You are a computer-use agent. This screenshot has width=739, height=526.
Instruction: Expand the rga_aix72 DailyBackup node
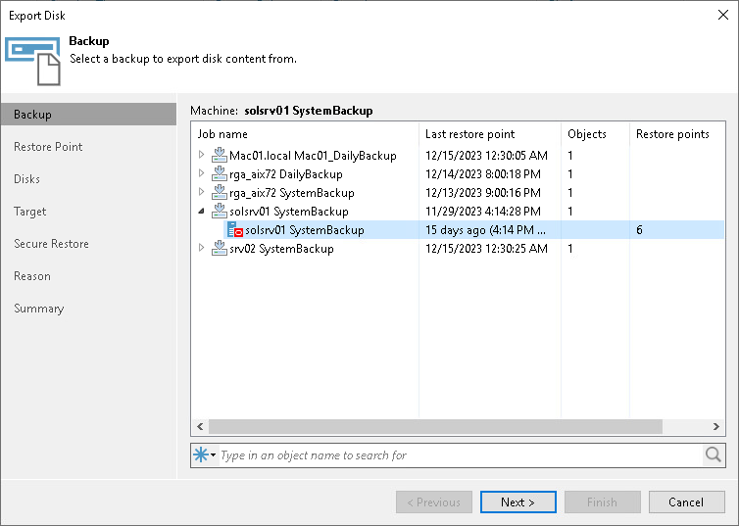201,173
